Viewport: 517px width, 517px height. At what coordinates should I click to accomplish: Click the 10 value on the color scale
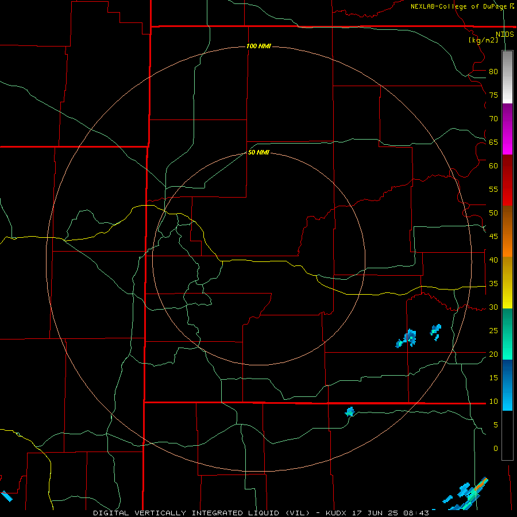tap(493, 402)
